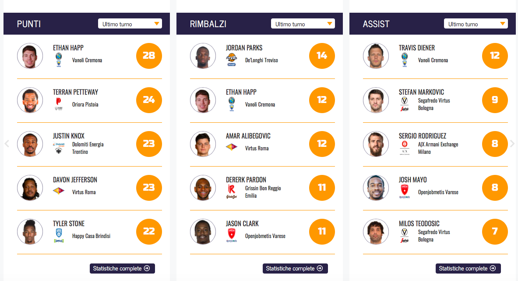Open 'Statistiche complete' under Rimbalzi

(295, 268)
